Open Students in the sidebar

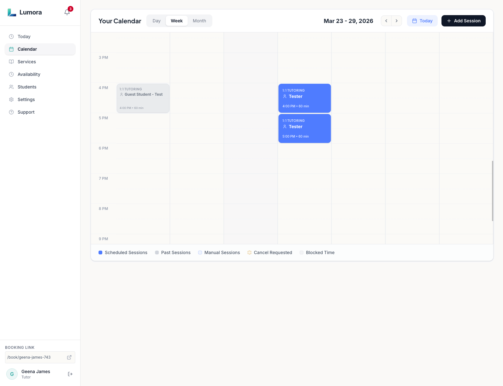(x=40, y=87)
